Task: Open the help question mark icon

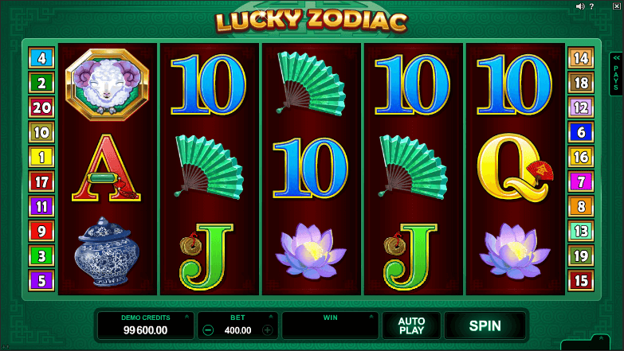Action: click(x=592, y=6)
